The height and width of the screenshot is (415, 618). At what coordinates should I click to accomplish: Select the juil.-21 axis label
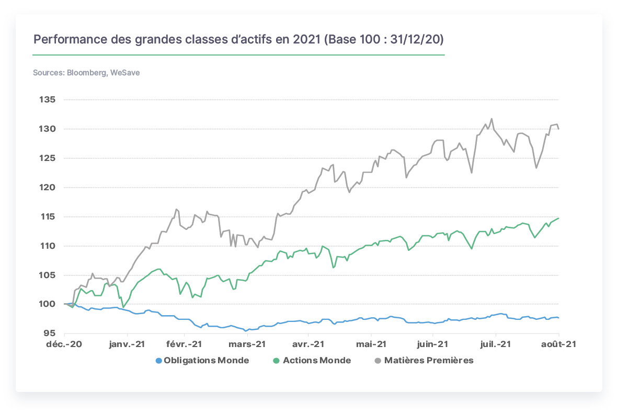point(496,344)
